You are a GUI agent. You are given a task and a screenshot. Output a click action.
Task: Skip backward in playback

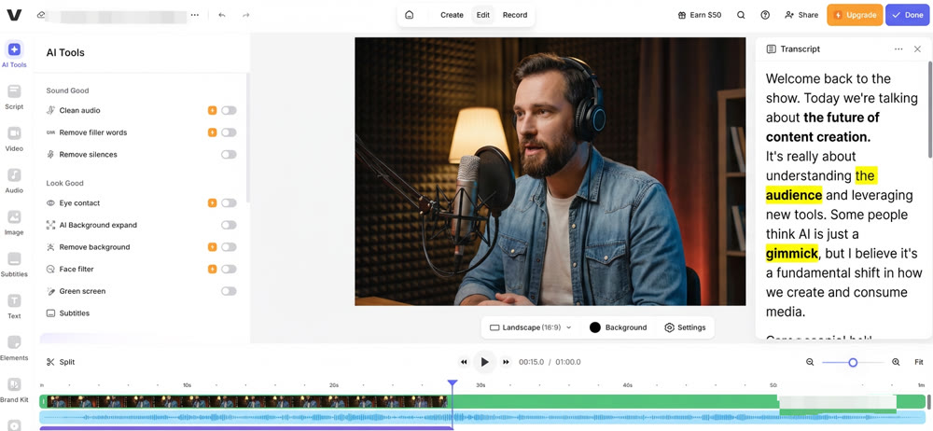tap(464, 362)
